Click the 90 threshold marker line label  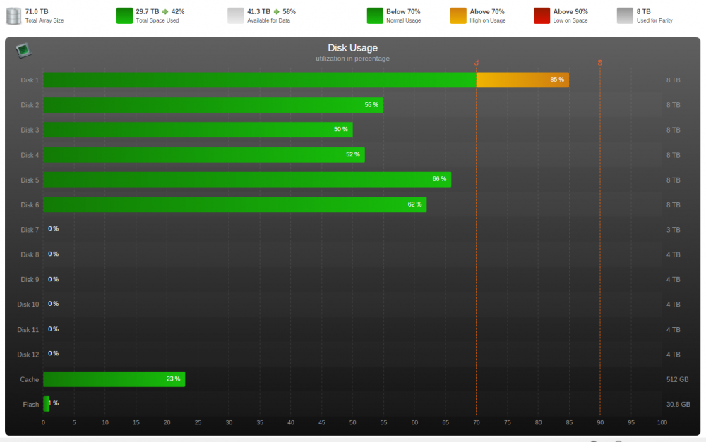click(x=599, y=63)
